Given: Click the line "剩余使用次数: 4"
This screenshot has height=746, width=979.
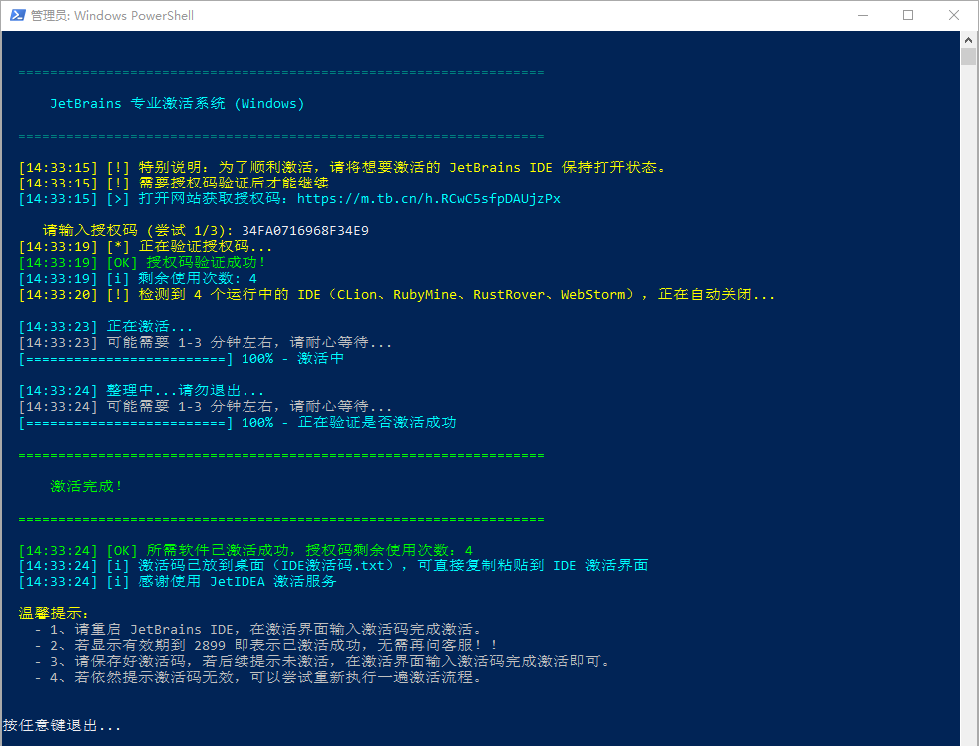Looking at the screenshot, I should (x=138, y=279).
